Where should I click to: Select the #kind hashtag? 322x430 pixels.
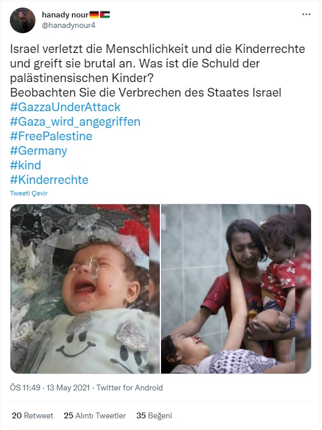(26, 165)
